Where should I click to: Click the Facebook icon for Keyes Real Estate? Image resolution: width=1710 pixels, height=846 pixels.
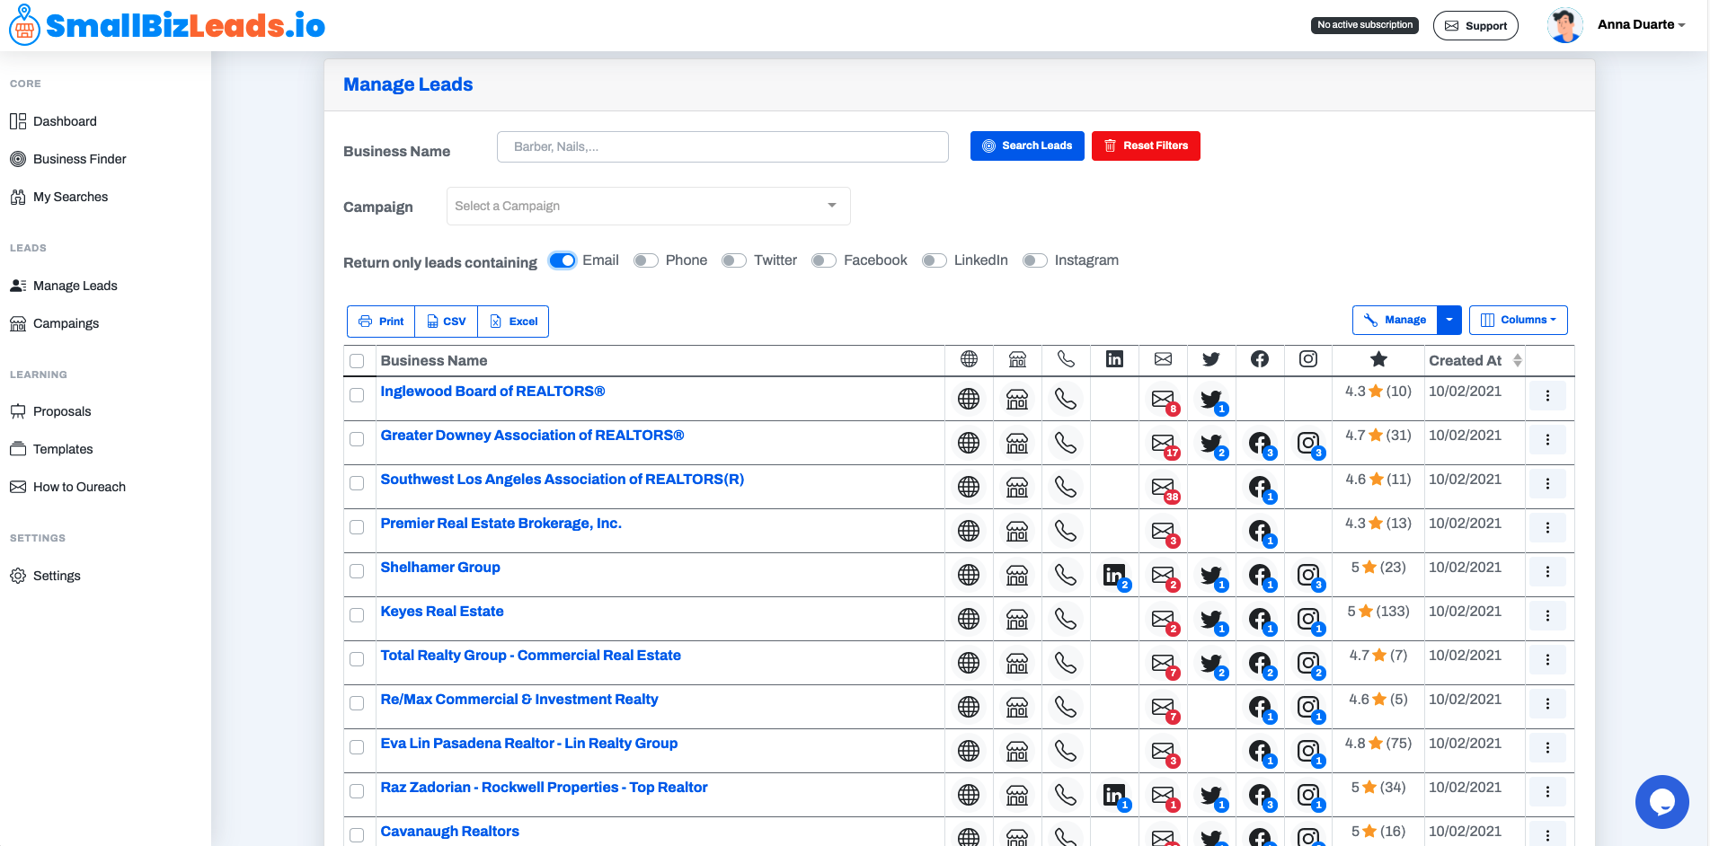coord(1259,618)
